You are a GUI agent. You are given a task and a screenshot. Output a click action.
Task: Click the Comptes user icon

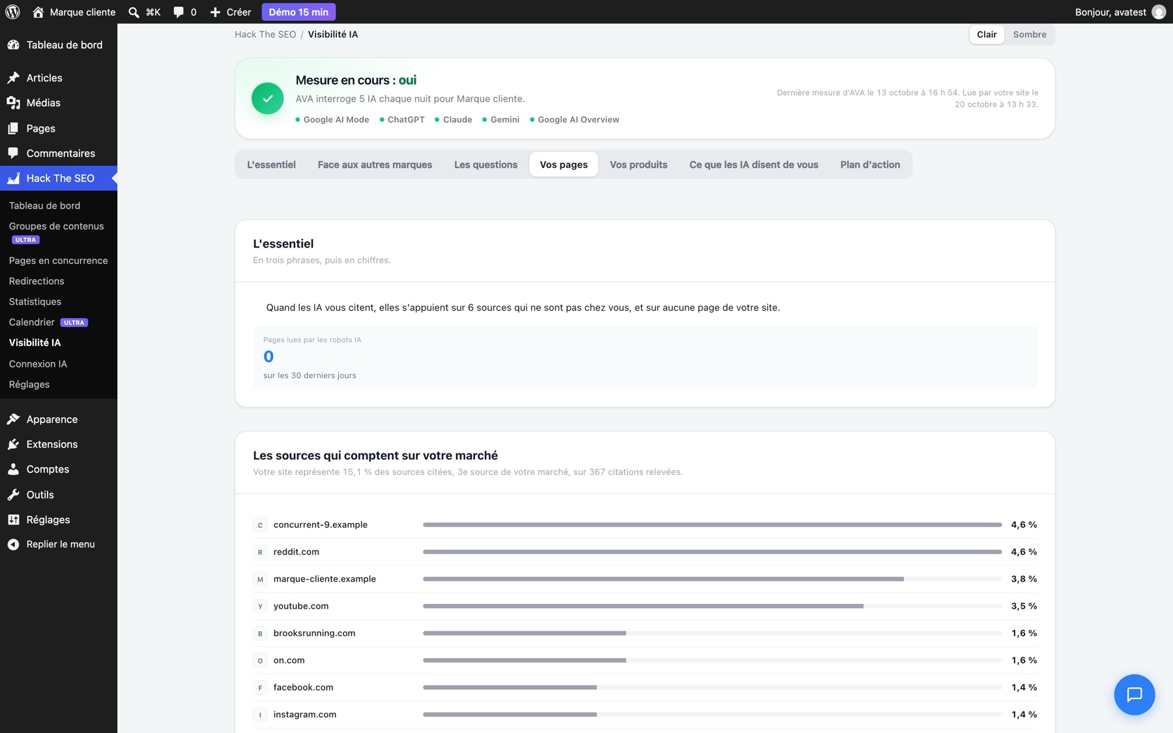click(x=13, y=469)
